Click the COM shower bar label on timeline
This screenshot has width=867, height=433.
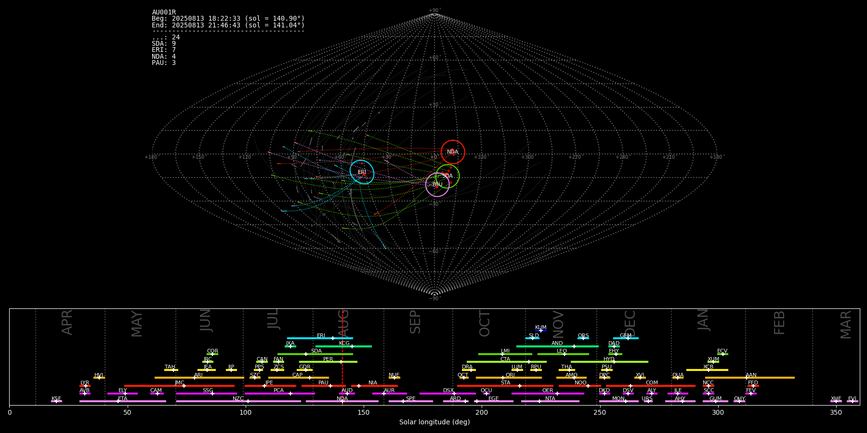pyautogui.click(x=652, y=383)
